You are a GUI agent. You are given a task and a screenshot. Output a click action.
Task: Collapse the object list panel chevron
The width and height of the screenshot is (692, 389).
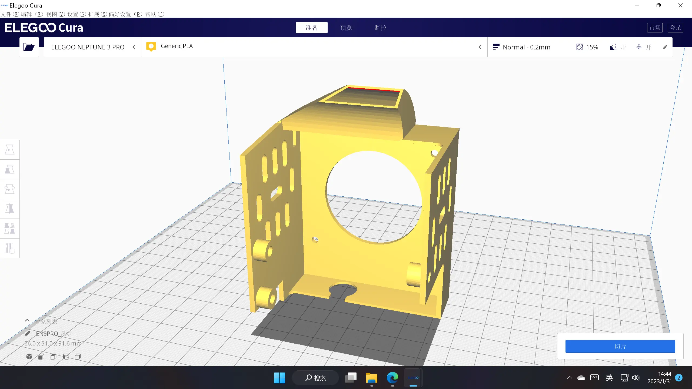pos(27,321)
